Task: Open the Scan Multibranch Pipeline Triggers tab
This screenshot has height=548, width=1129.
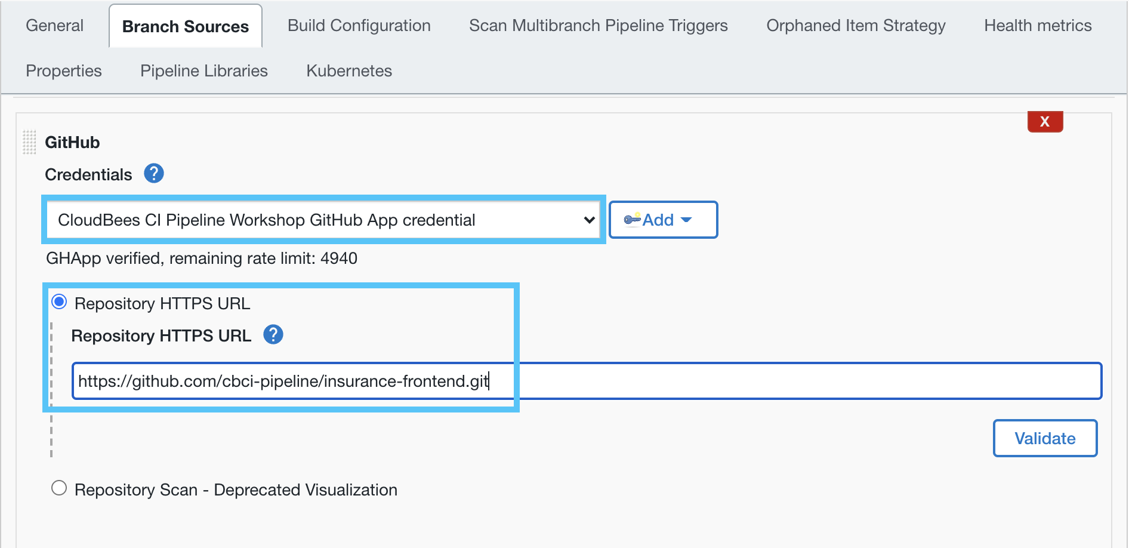Action: [599, 26]
